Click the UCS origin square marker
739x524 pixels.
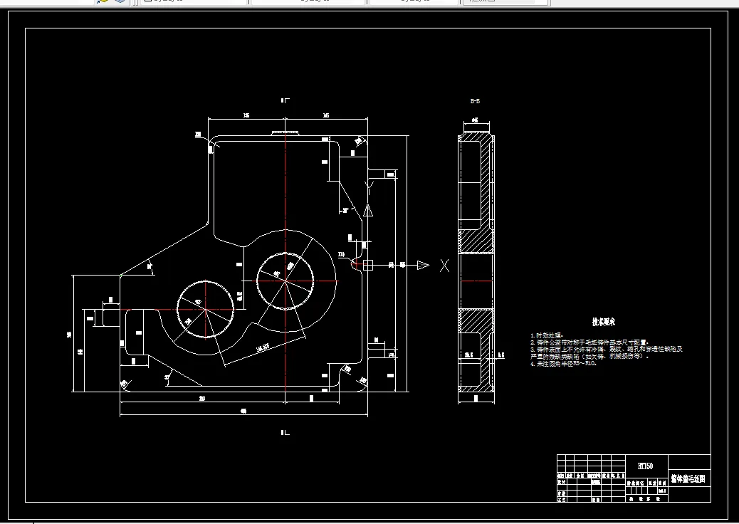pos(368,266)
